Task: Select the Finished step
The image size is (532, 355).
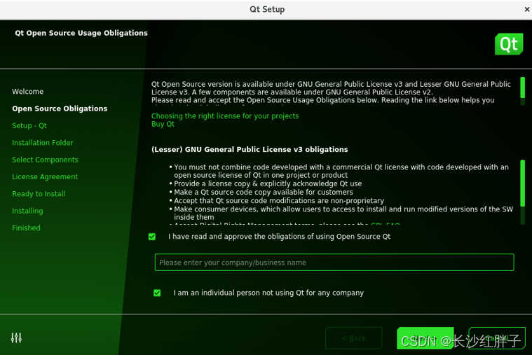Action: click(x=26, y=228)
